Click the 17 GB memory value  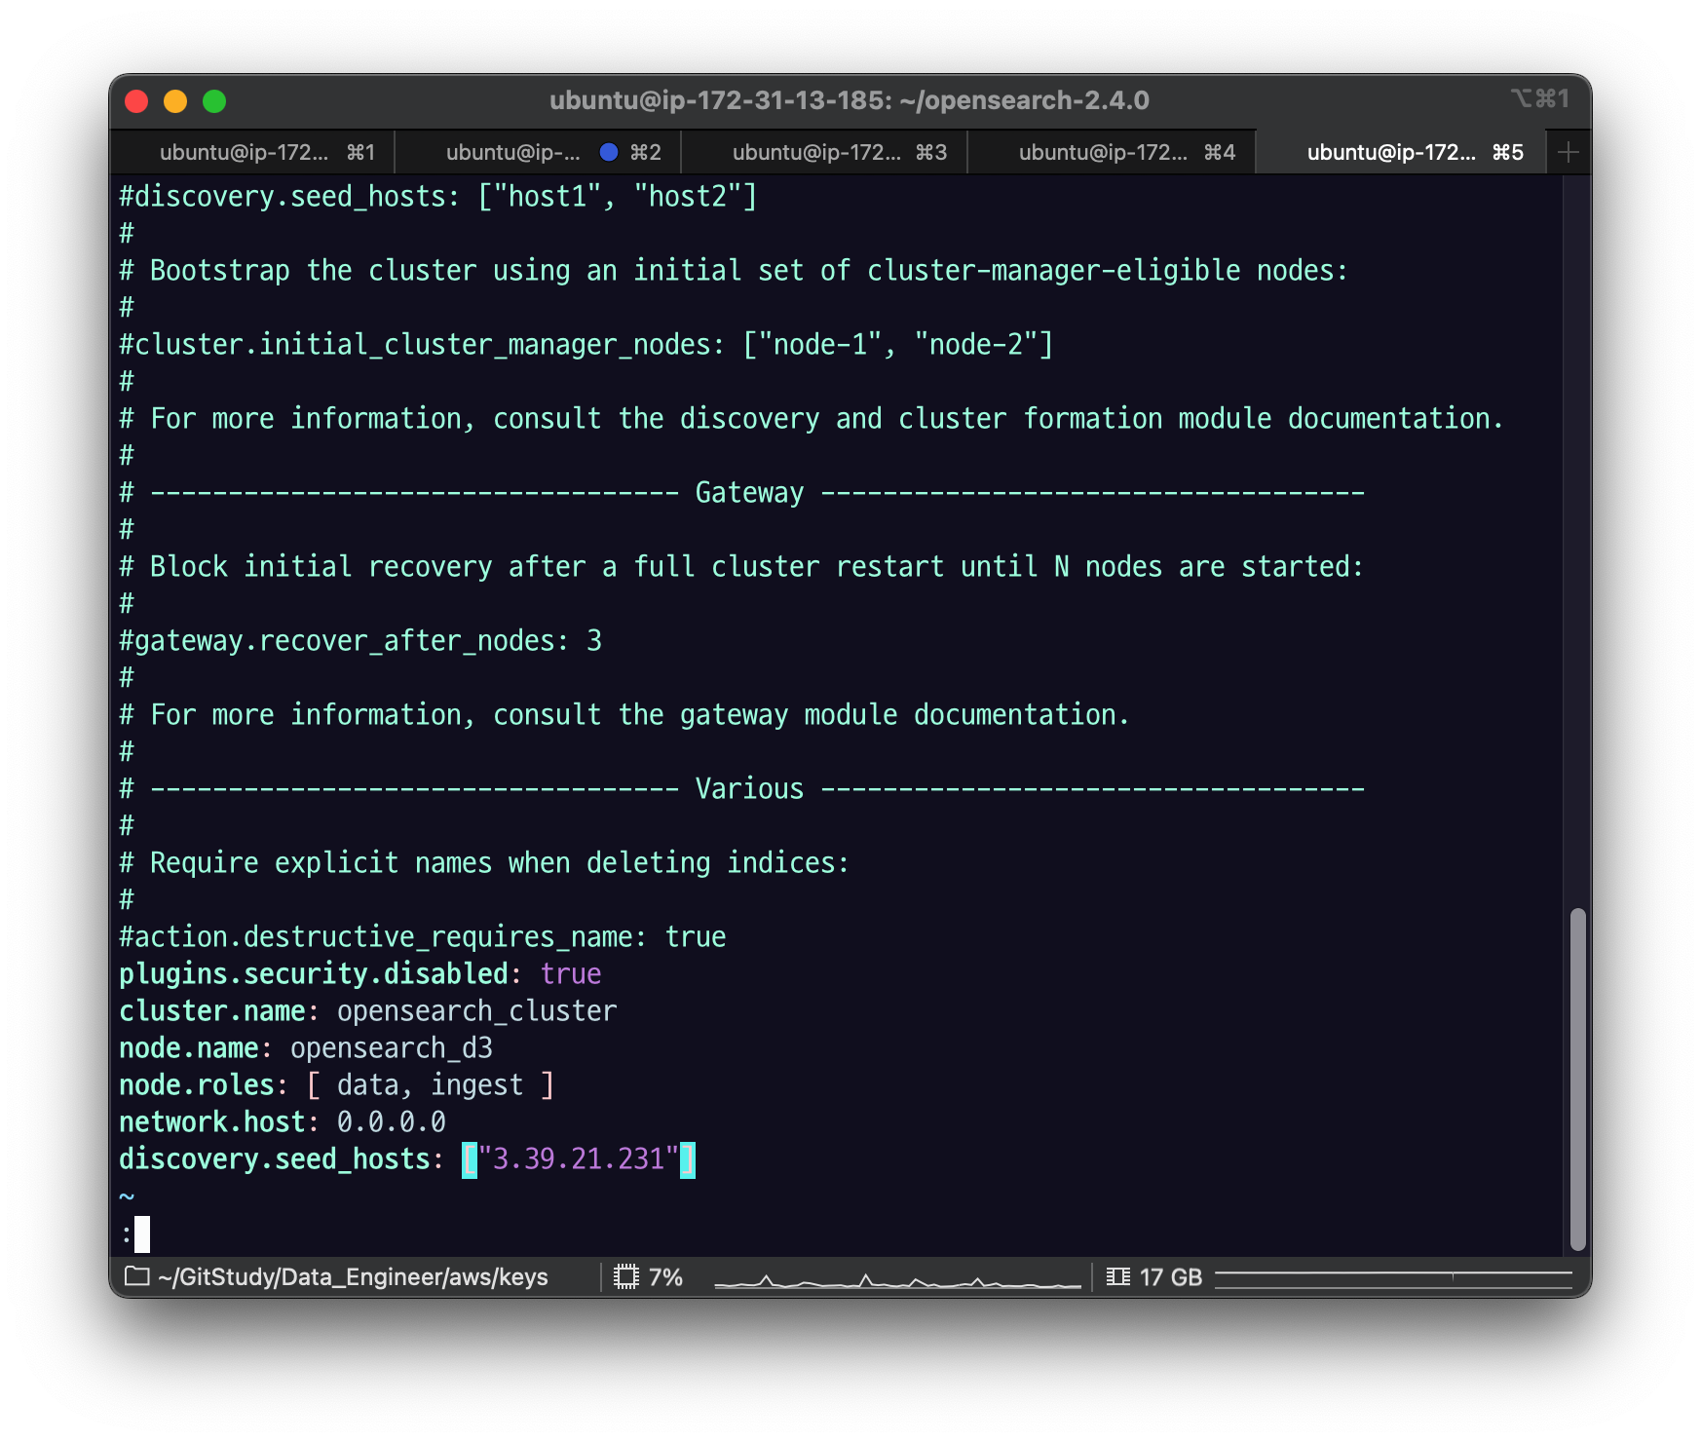[x=1171, y=1276]
